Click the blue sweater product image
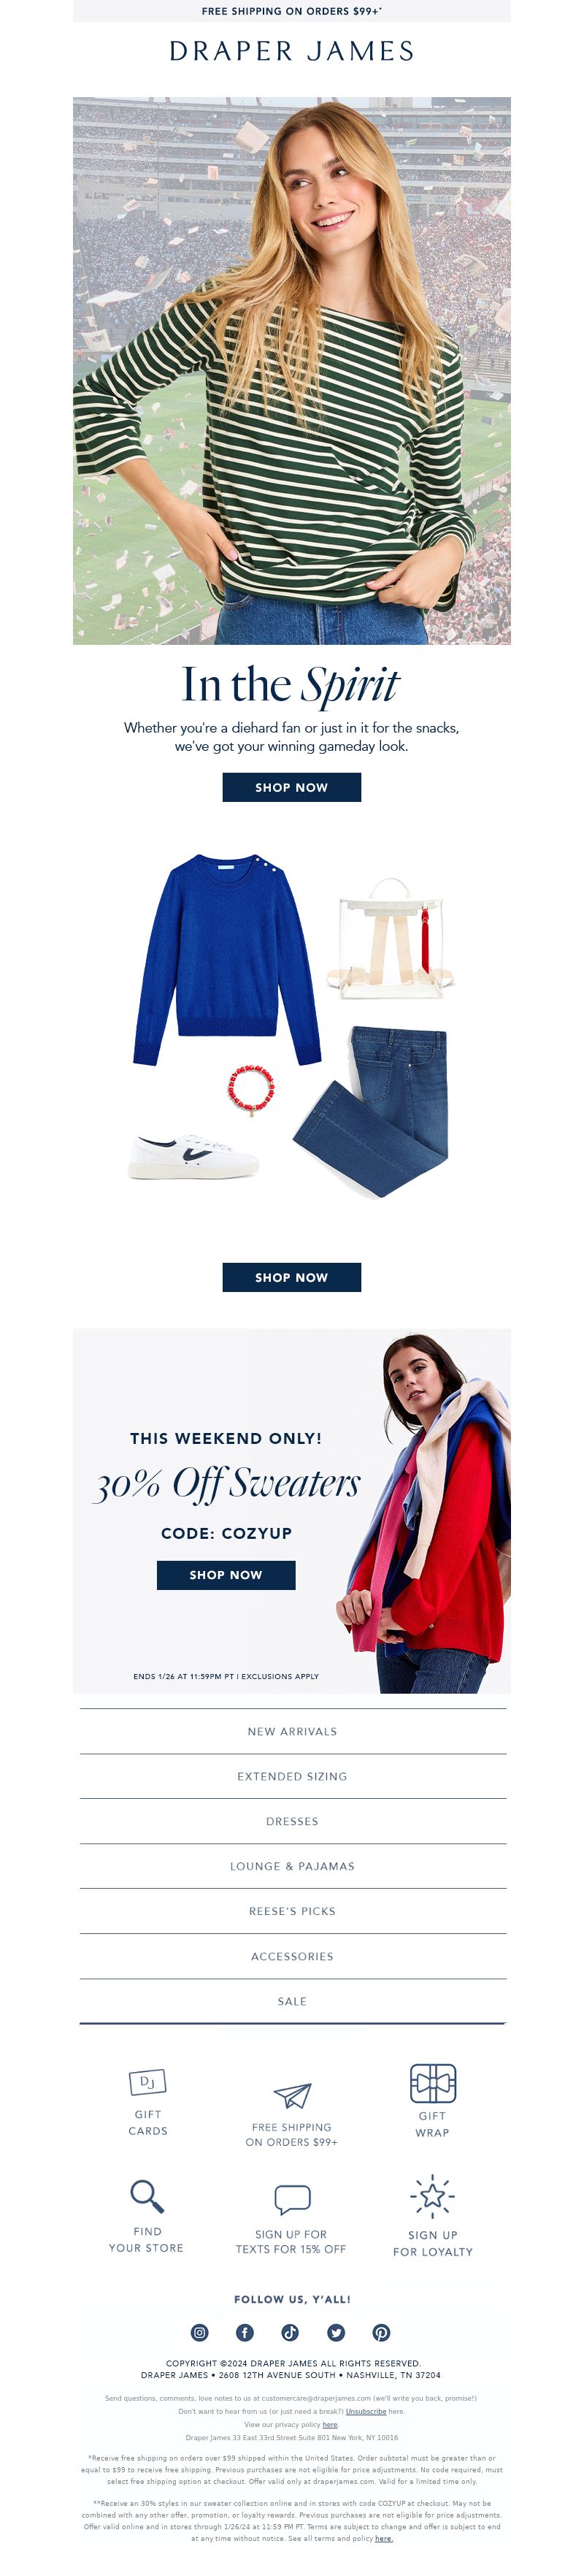This screenshot has height=2576, width=584. click(227, 959)
